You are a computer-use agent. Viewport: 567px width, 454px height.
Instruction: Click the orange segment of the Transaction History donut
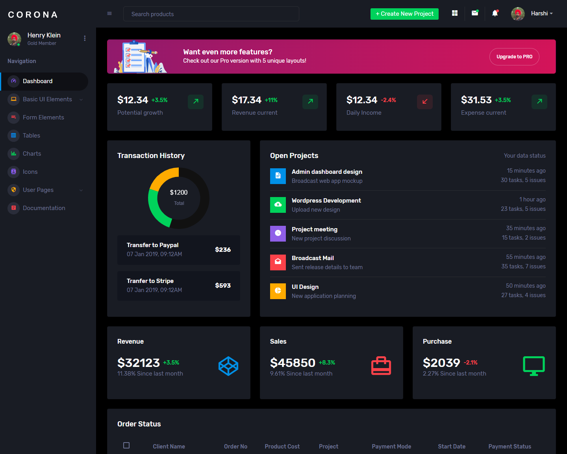(162, 177)
